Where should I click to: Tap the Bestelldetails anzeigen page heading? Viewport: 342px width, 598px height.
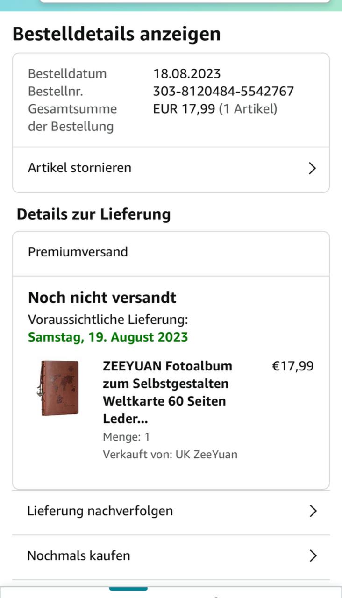click(x=116, y=34)
